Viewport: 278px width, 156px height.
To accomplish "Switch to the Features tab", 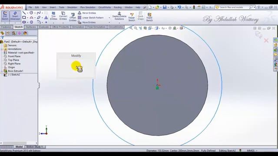I will pos(6,27).
